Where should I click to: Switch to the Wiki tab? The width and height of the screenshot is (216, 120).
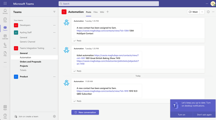[x=102, y=12]
